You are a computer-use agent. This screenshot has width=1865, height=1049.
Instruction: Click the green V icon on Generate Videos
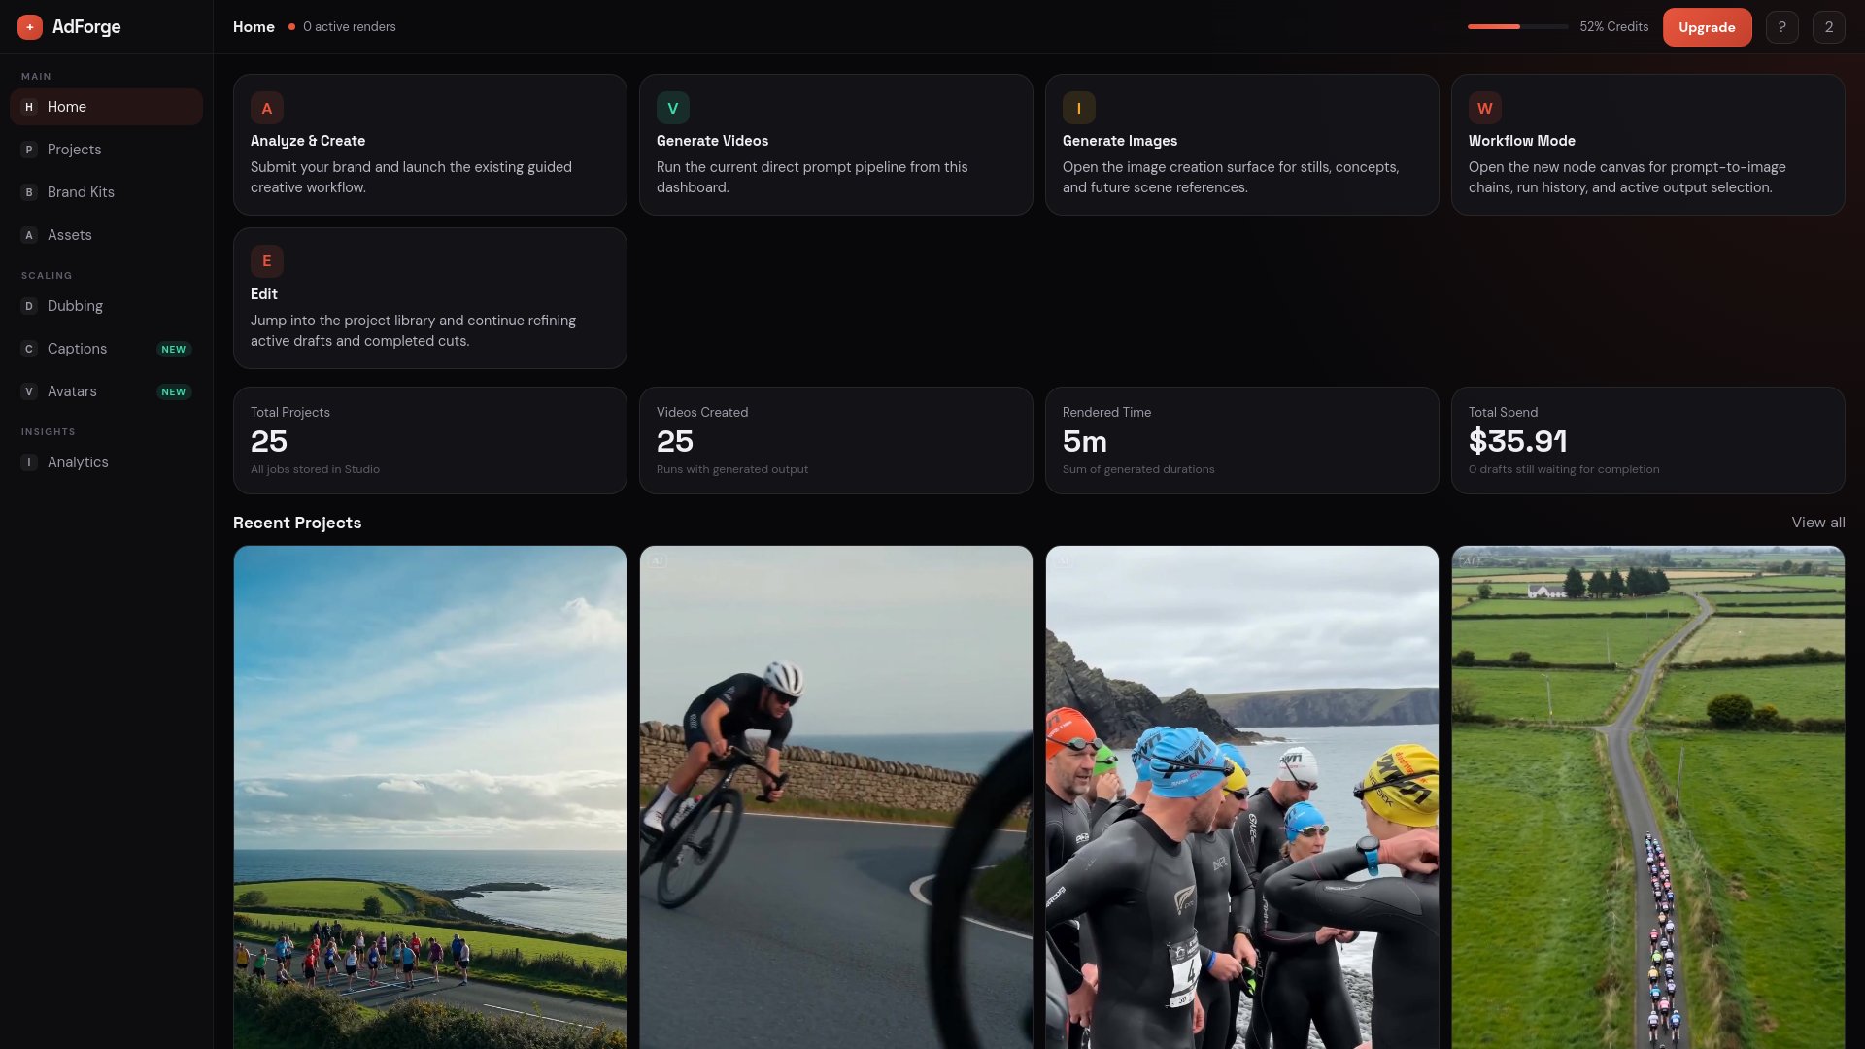tap(673, 108)
